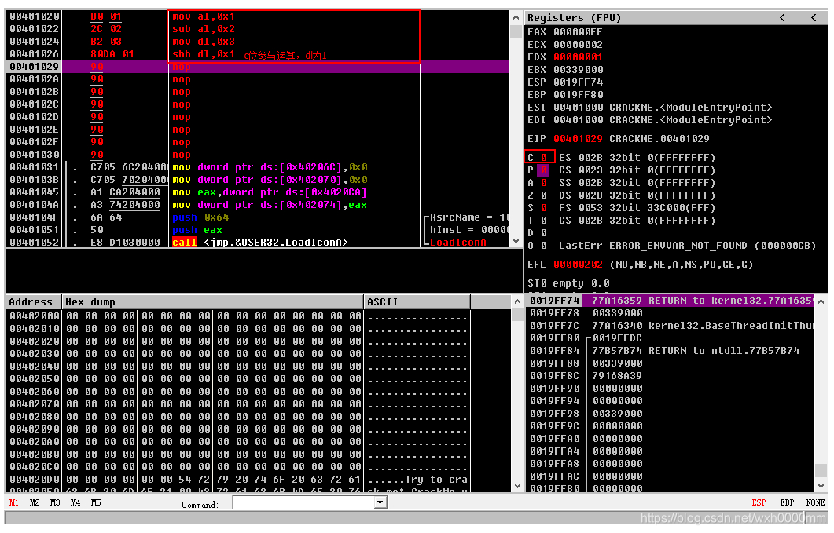
Task: Toggle the S sign flag value
Action: [544, 208]
